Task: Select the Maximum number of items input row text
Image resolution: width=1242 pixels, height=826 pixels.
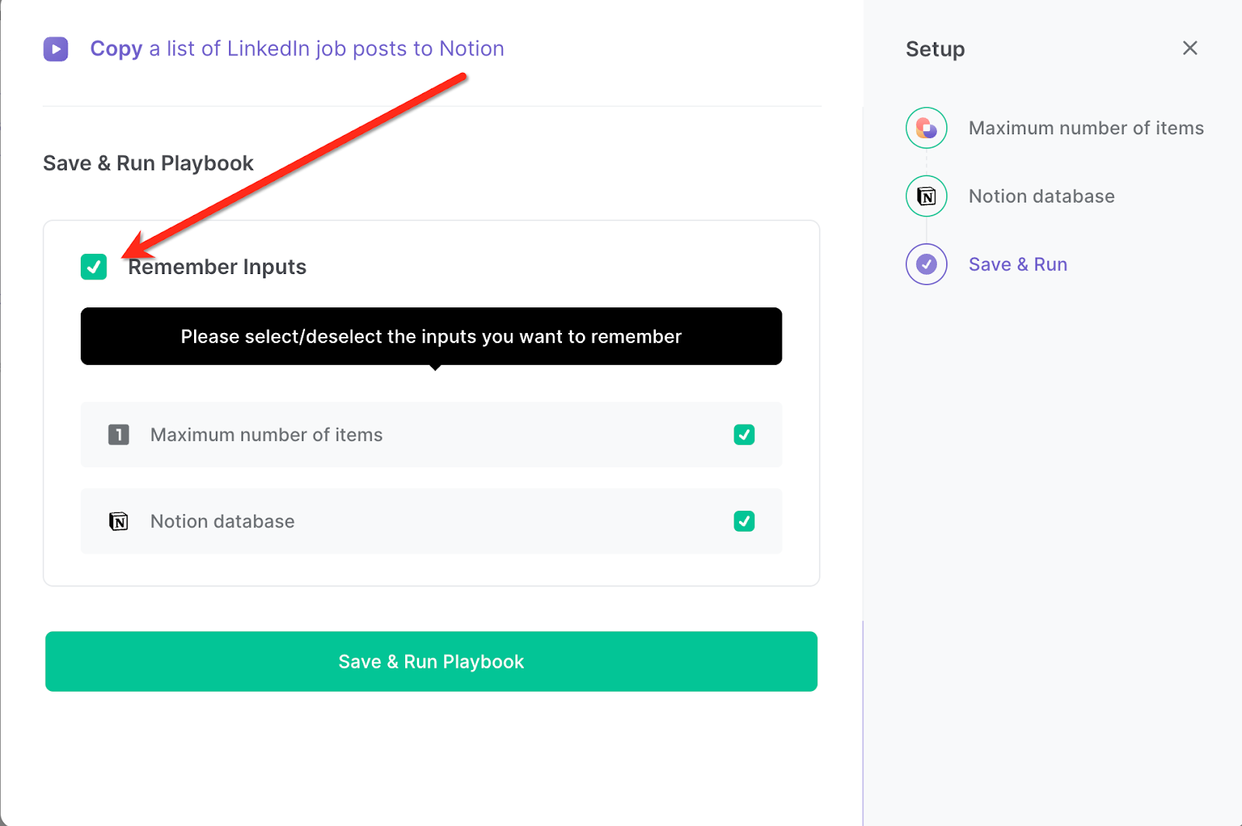Action: [266, 435]
